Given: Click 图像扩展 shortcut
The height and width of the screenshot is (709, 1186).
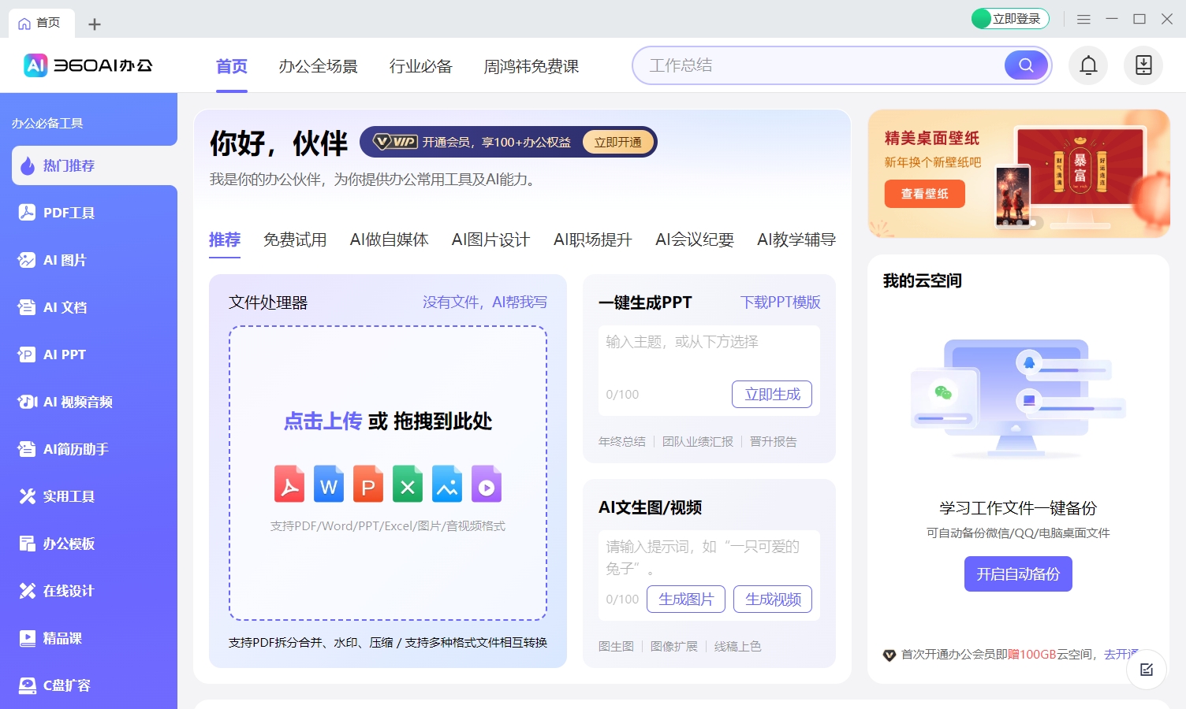Looking at the screenshot, I should coord(674,647).
